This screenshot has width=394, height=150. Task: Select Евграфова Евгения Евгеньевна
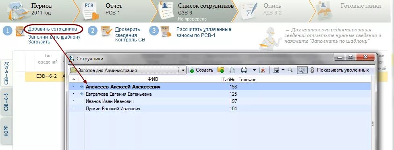point(118,94)
